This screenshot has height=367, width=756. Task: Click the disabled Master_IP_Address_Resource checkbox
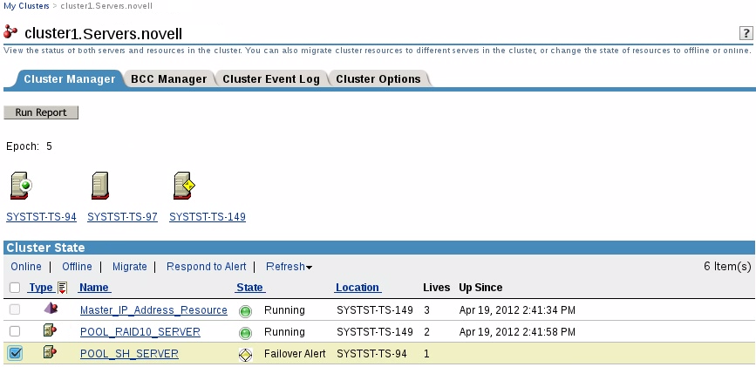[x=15, y=309]
